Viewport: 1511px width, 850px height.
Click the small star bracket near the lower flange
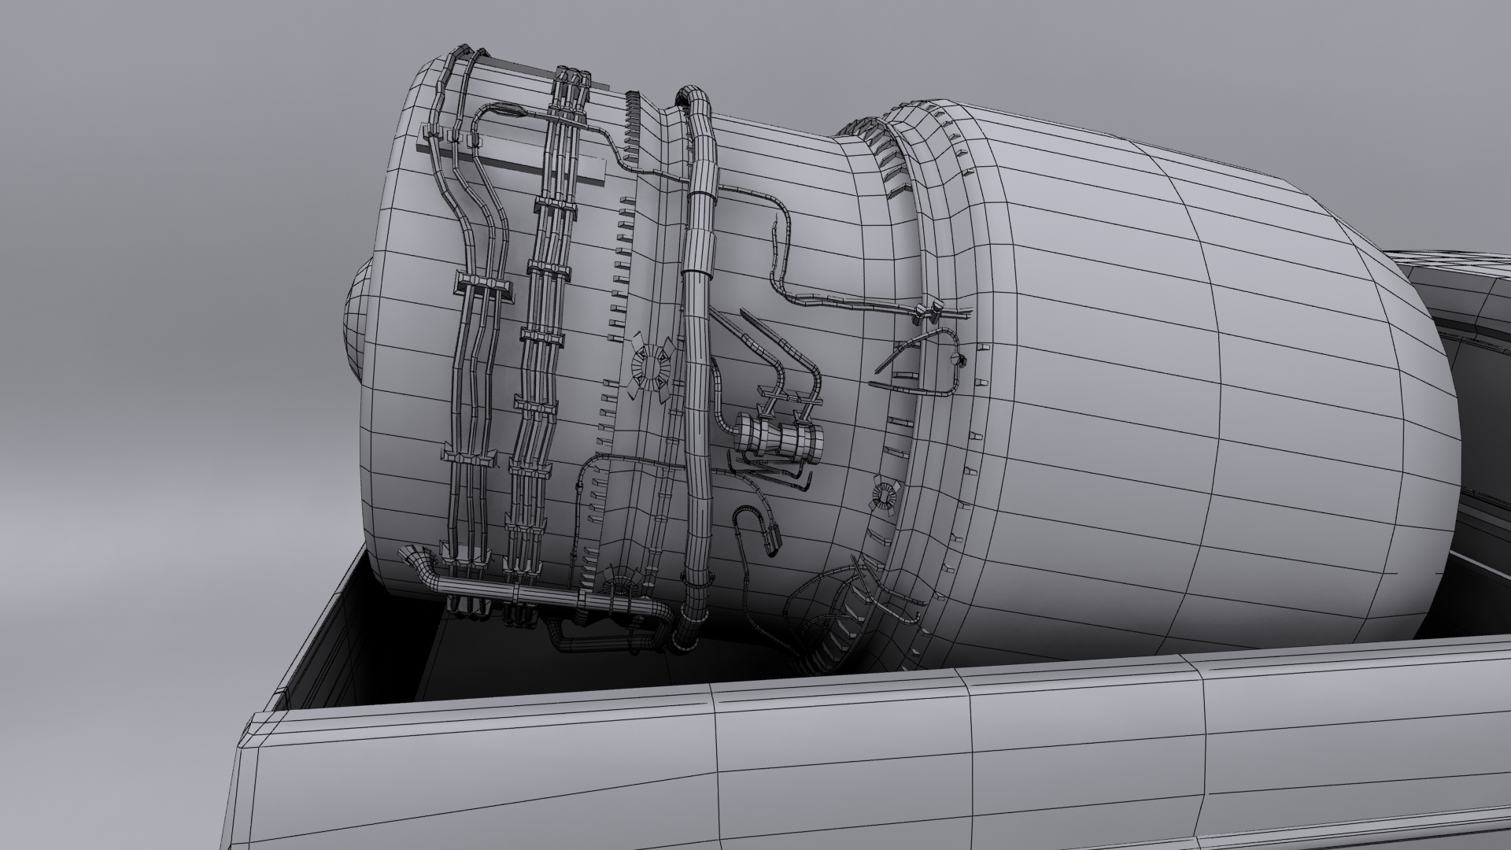[885, 496]
